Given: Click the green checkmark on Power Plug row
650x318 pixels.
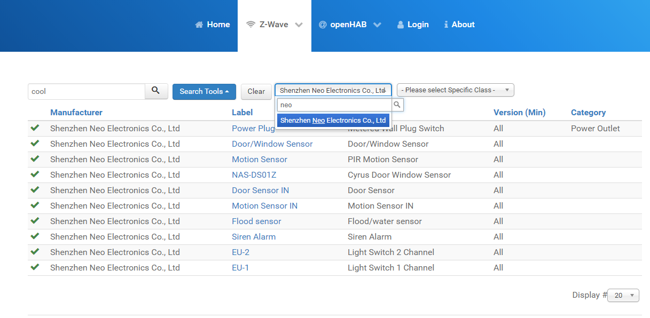Looking at the screenshot, I should click(x=35, y=128).
